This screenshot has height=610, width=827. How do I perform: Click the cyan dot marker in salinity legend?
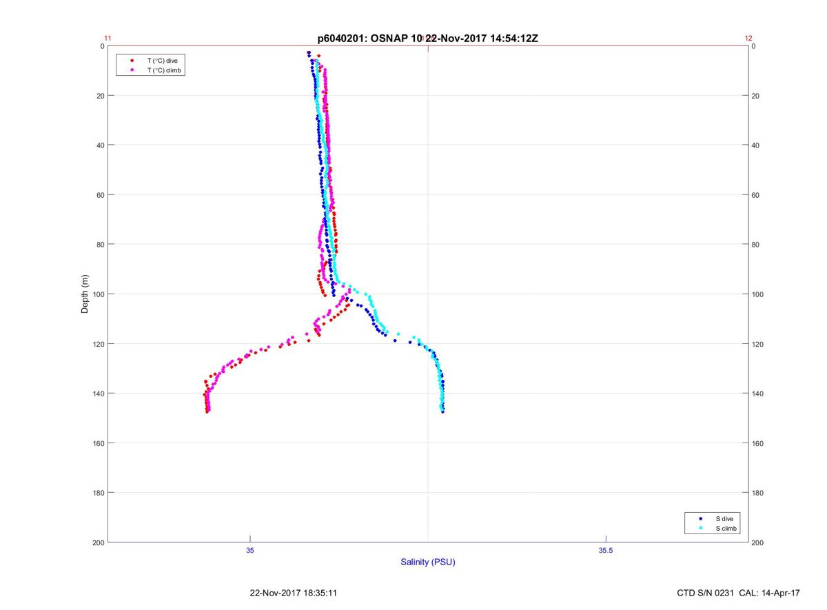[x=701, y=528]
